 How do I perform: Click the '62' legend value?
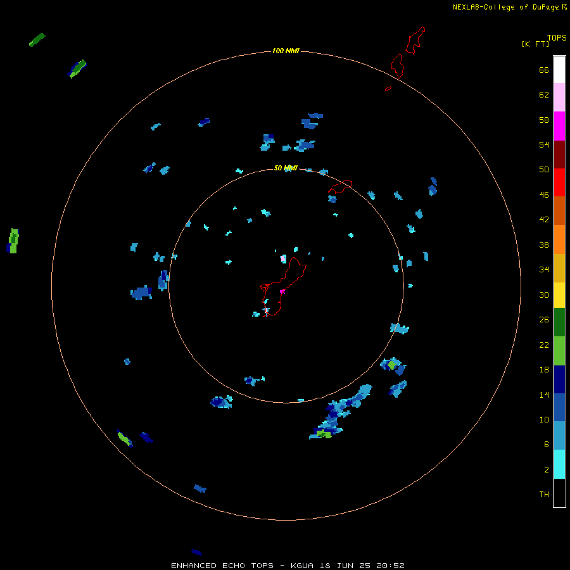[544, 94]
